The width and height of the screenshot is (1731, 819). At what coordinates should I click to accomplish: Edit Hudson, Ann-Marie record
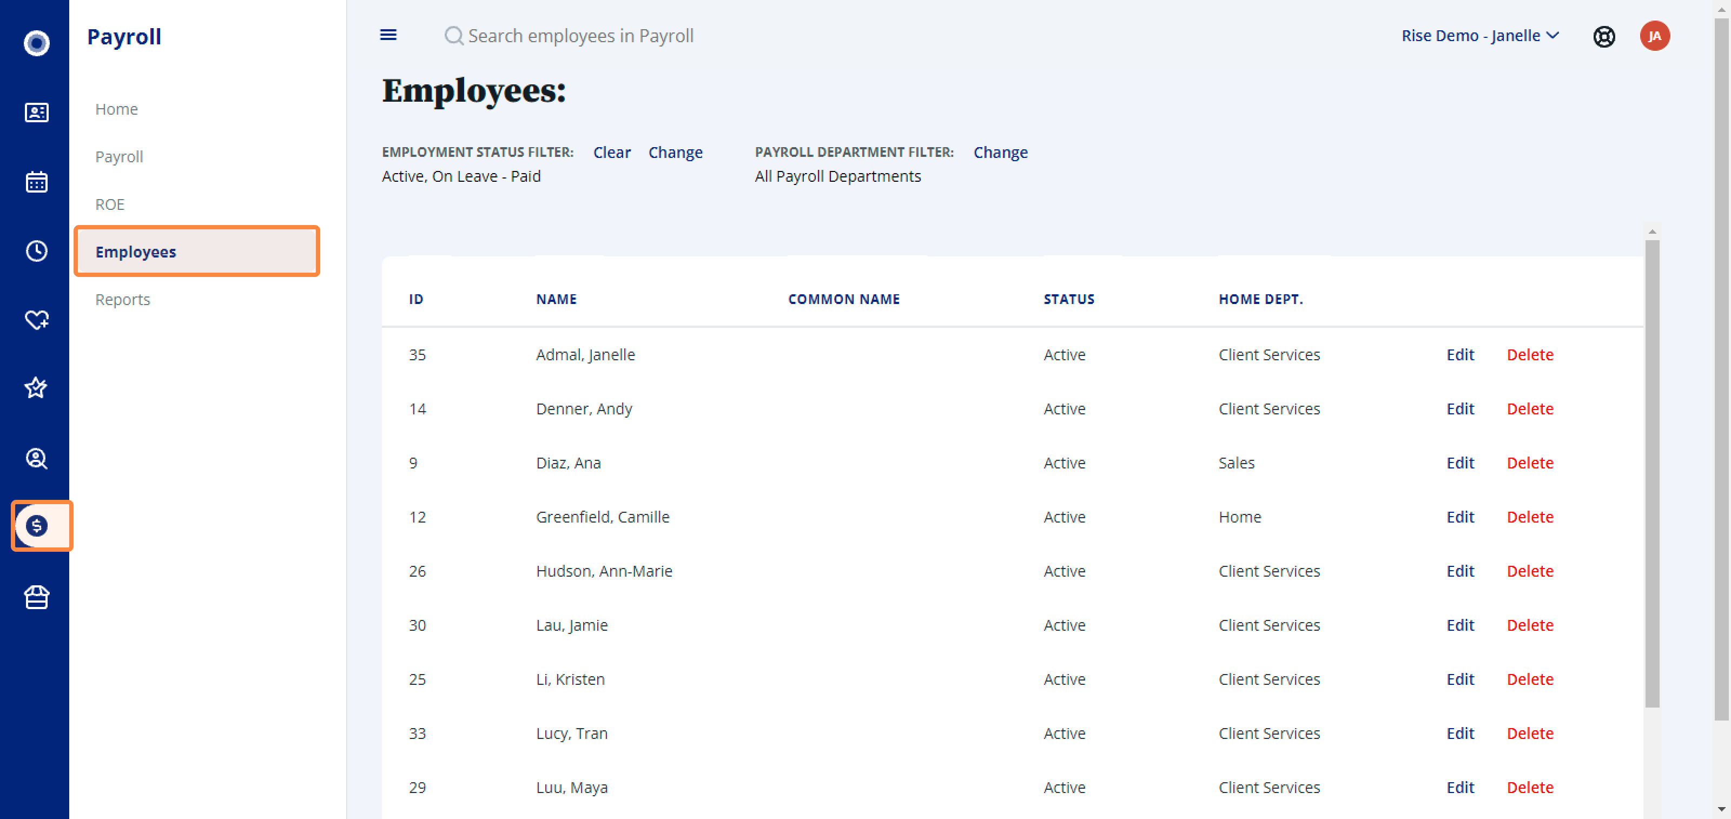point(1459,571)
